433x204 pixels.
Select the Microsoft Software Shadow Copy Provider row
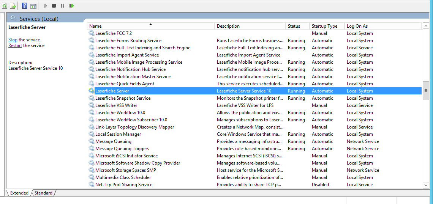tap(254, 163)
